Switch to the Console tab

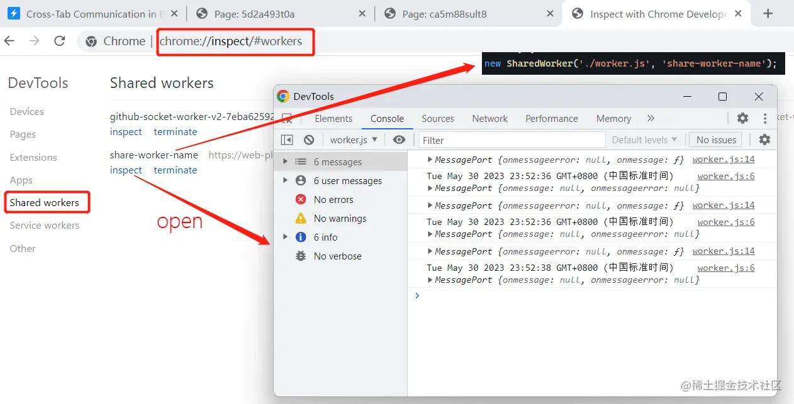coord(387,118)
